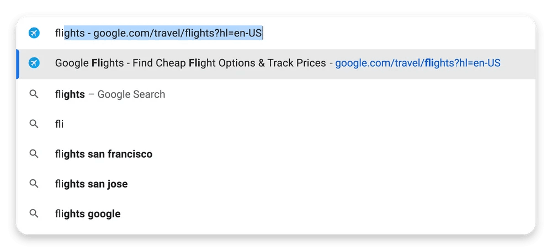Select the "flights san jose" suggestion
552x251 pixels.
pyautogui.click(x=92, y=184)
